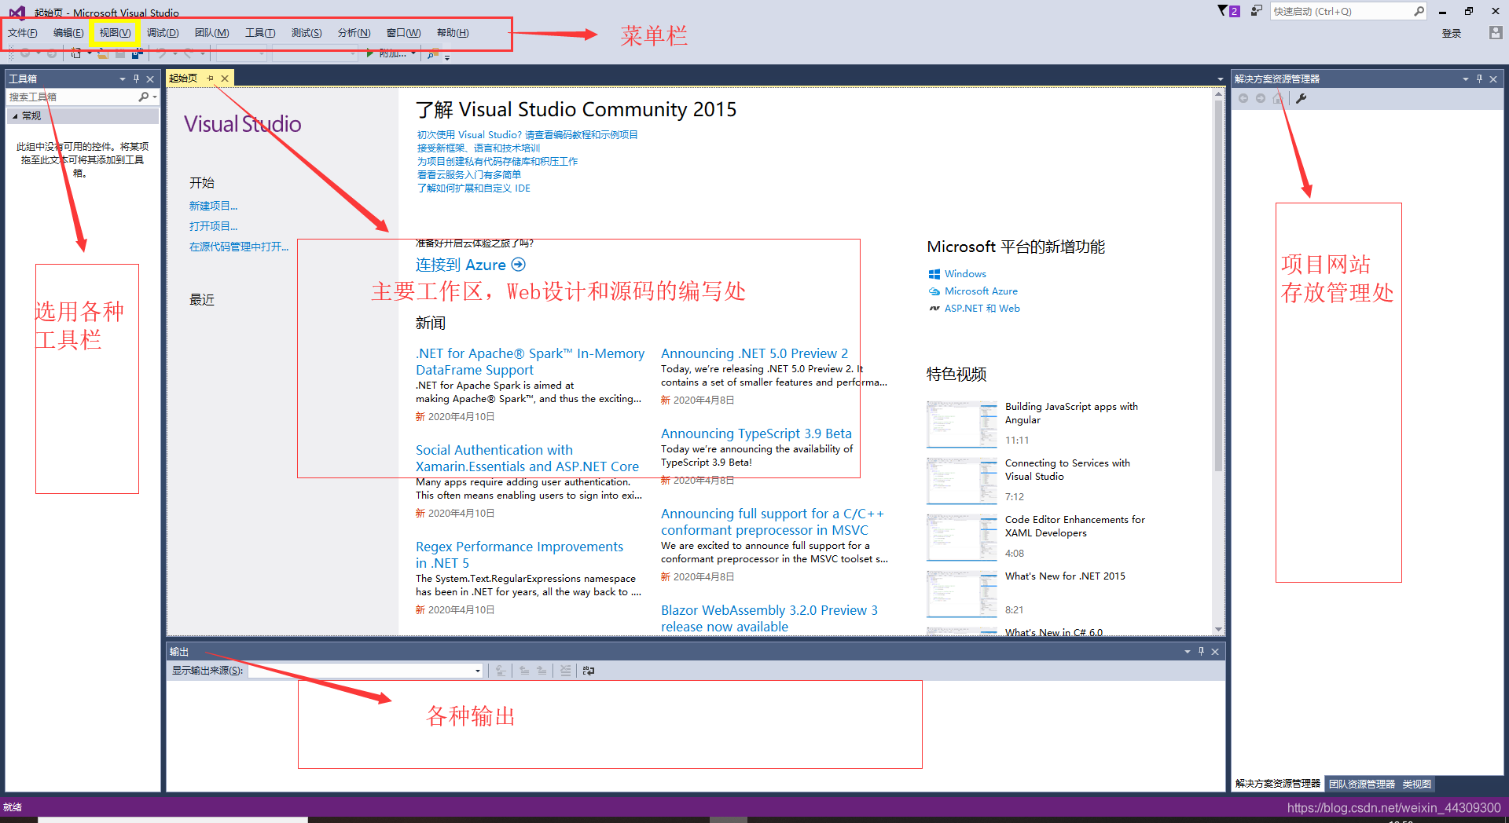Click the start page vertical scrollbar thumb
Viewport: 1509px width, 823px height.
point(1219,286)
